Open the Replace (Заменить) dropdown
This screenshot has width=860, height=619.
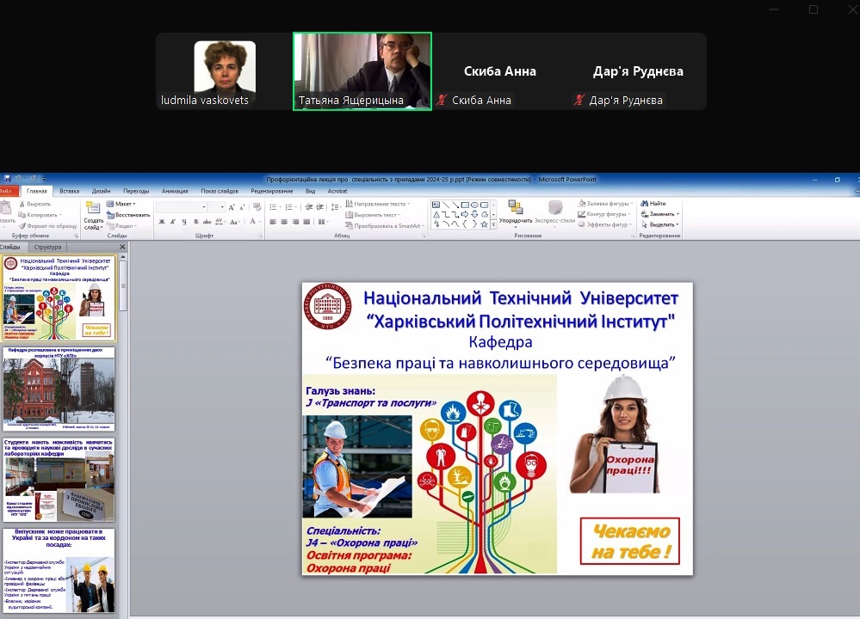click(660, 214)
